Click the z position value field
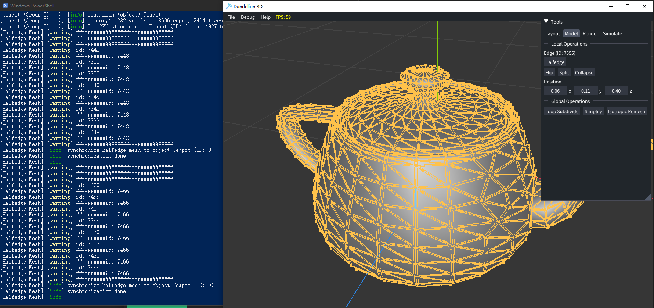This screenshot has height=308, width=654. click(616, 91)
